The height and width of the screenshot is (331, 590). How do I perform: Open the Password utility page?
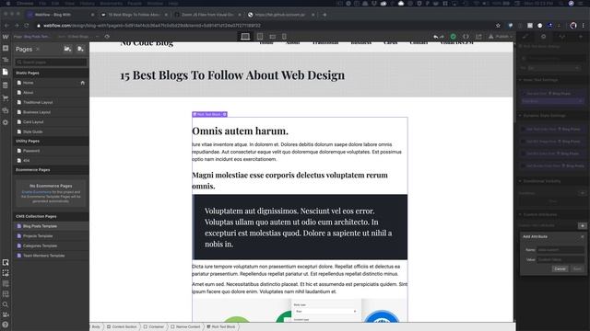(52, 151)
